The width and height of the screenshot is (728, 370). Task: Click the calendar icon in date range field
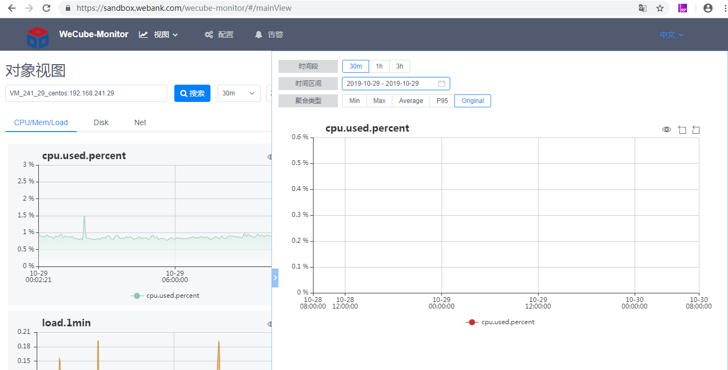coord(441,84)
